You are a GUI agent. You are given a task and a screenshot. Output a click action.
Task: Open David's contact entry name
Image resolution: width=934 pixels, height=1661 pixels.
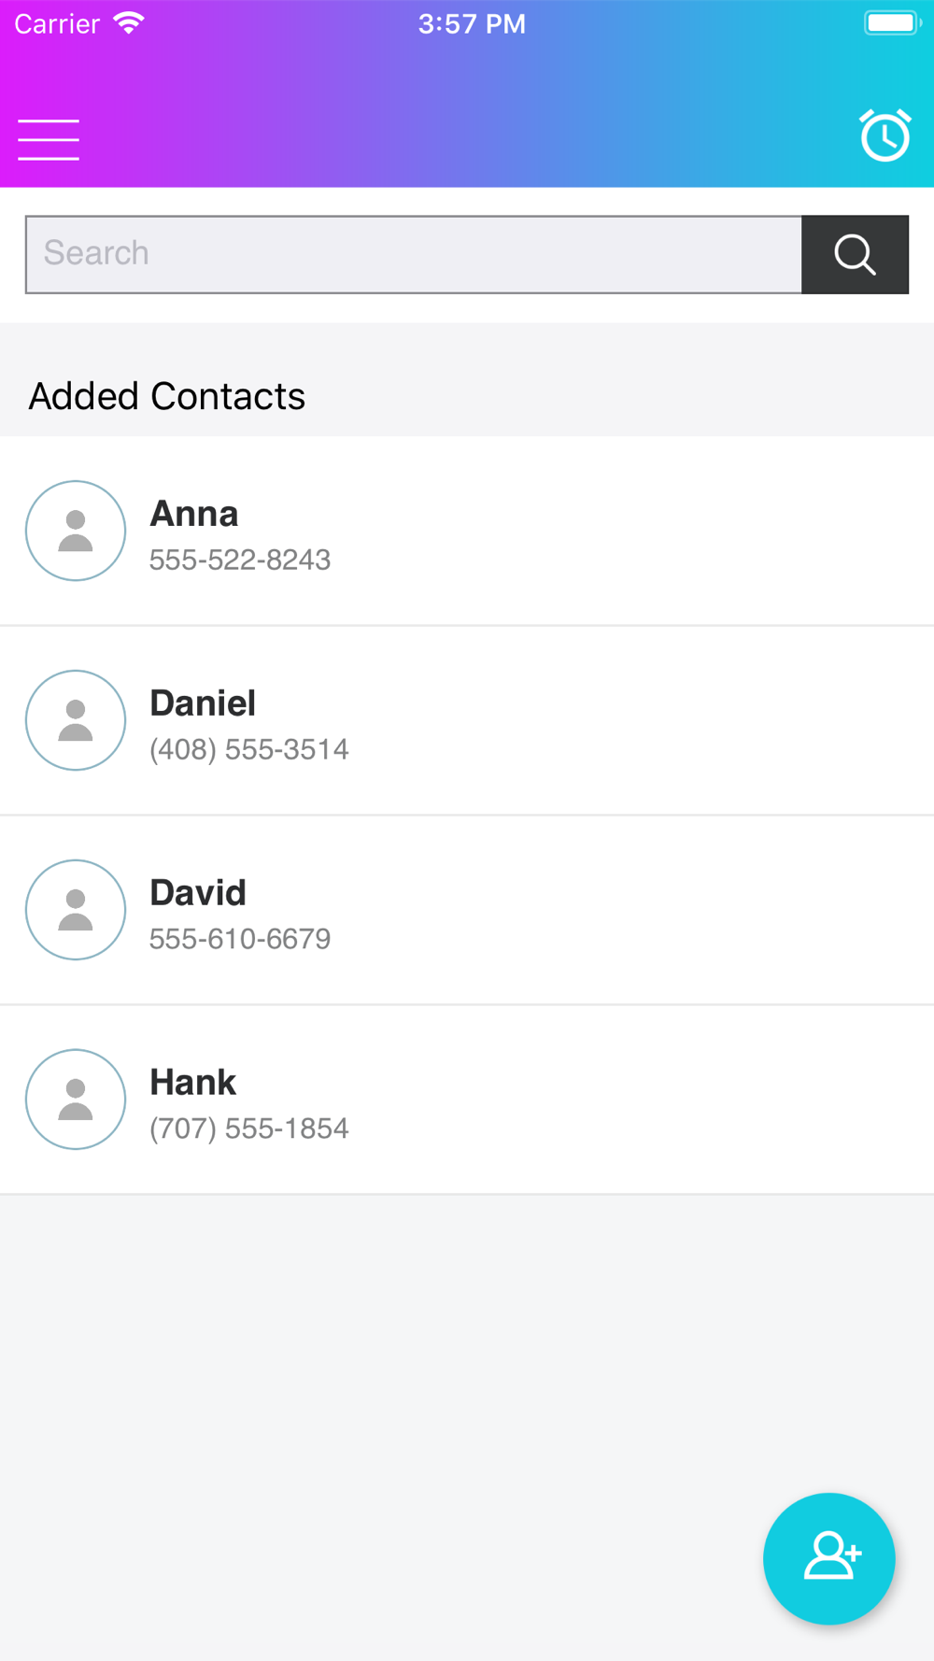[198, 893]
